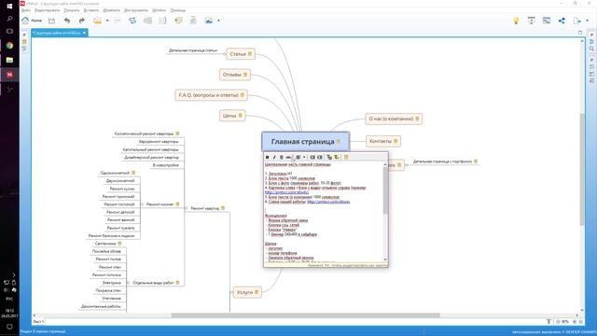Open the Файл menu
Image resolution: width=597 pixels, height=336 pixels.
pos(26,10)
